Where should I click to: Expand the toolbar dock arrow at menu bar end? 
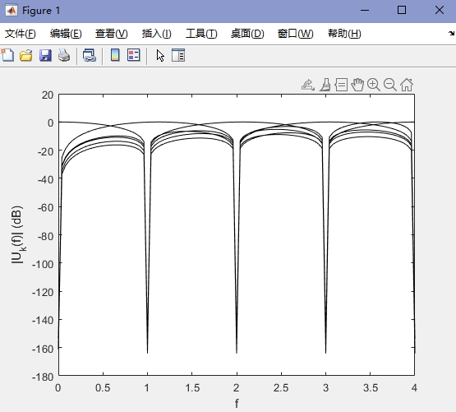coord(452,33)
